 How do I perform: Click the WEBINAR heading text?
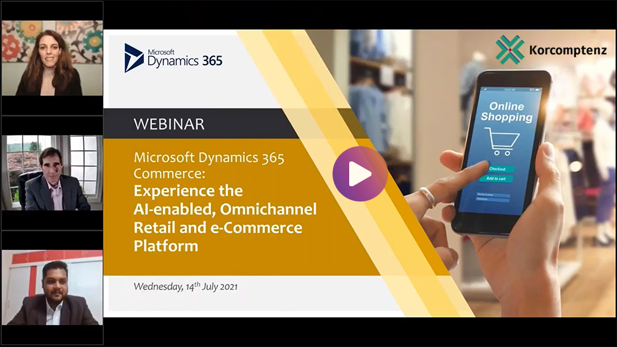[169, 124]
